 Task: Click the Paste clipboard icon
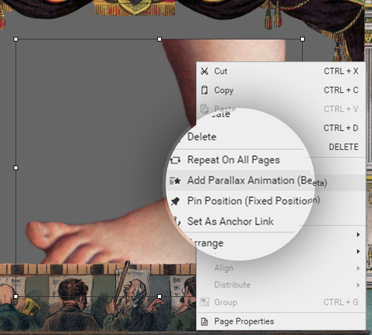204,109
